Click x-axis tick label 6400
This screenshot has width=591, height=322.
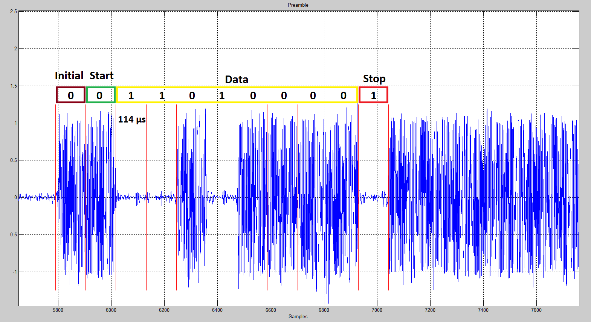(217, 310)
